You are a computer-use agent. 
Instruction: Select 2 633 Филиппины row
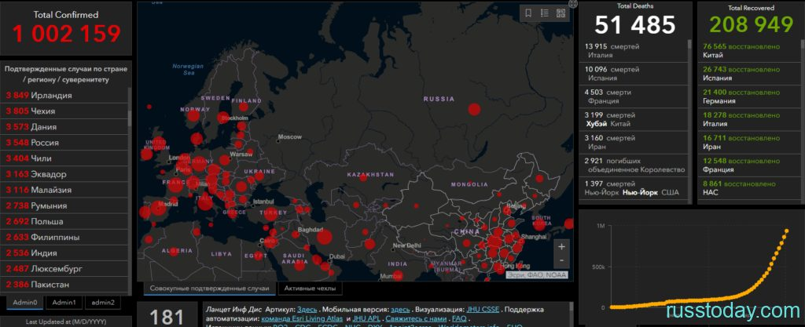click(x=66, y=237)
